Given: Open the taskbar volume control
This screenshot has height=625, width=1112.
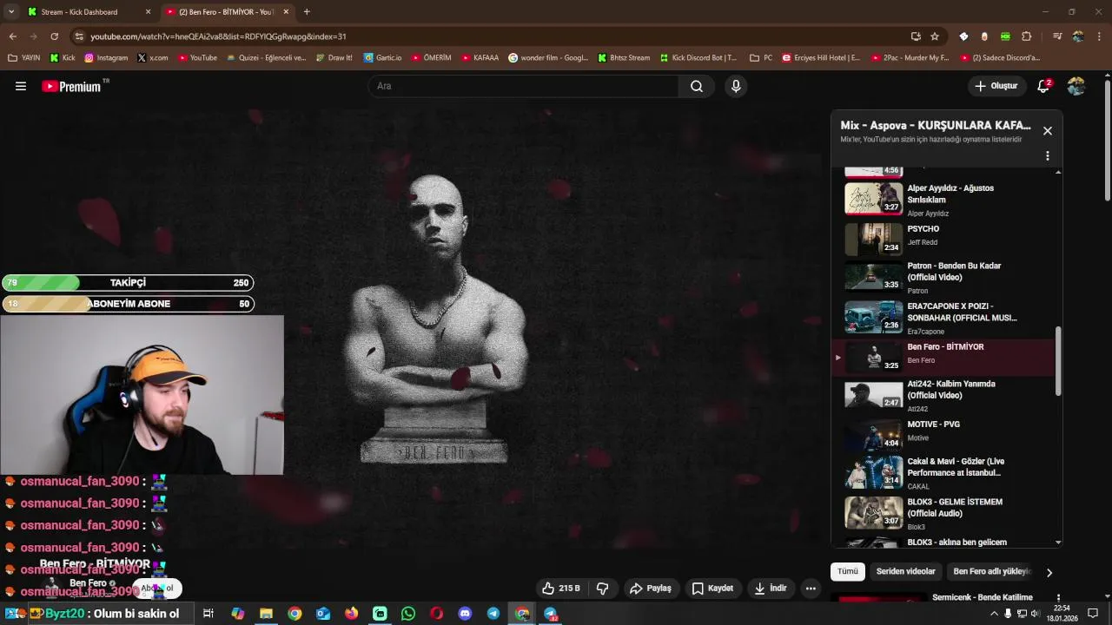Looking at the screenshot, I should point(1035,614).
